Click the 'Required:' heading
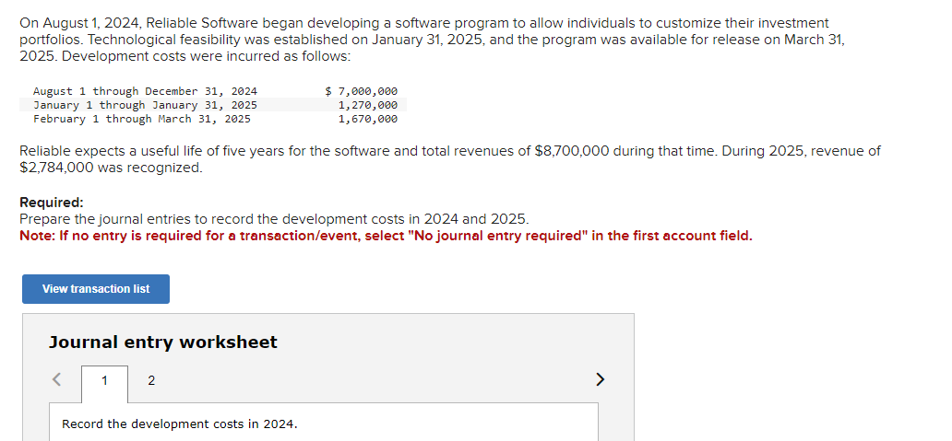952x441 pixels. tap(52, 203)
